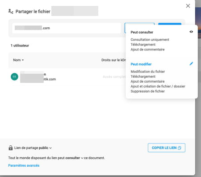The width and height of the screenshot is (201, 177).
Task: Open the consulter permission dropdown in link sentence
Action: (x=74, y=158)
